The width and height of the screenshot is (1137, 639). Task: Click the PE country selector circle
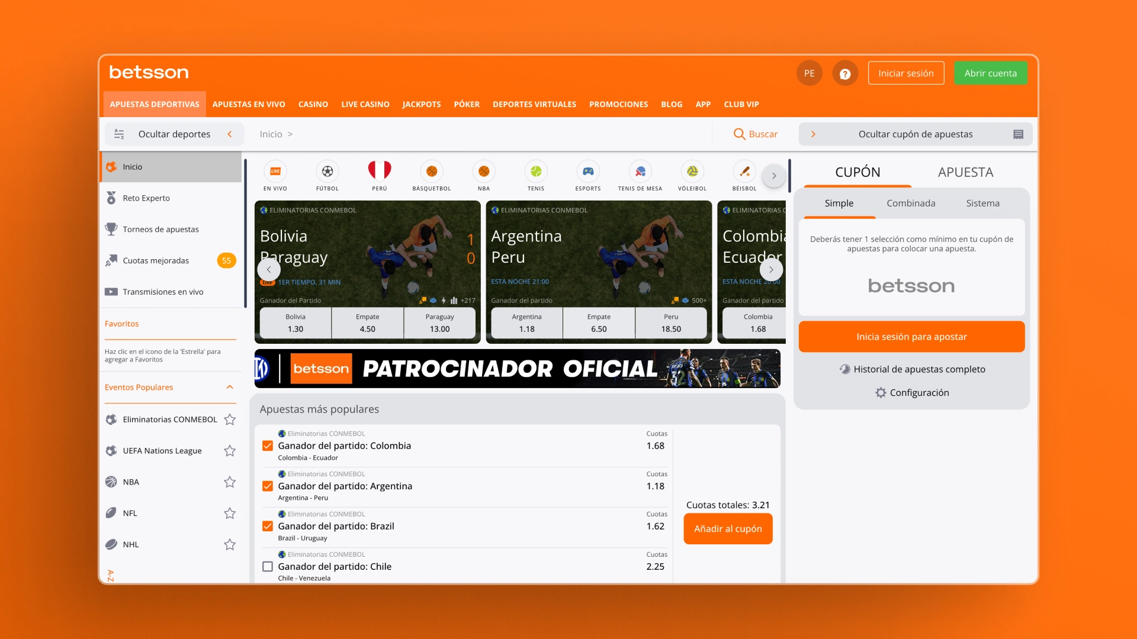[x=810, y=73]
